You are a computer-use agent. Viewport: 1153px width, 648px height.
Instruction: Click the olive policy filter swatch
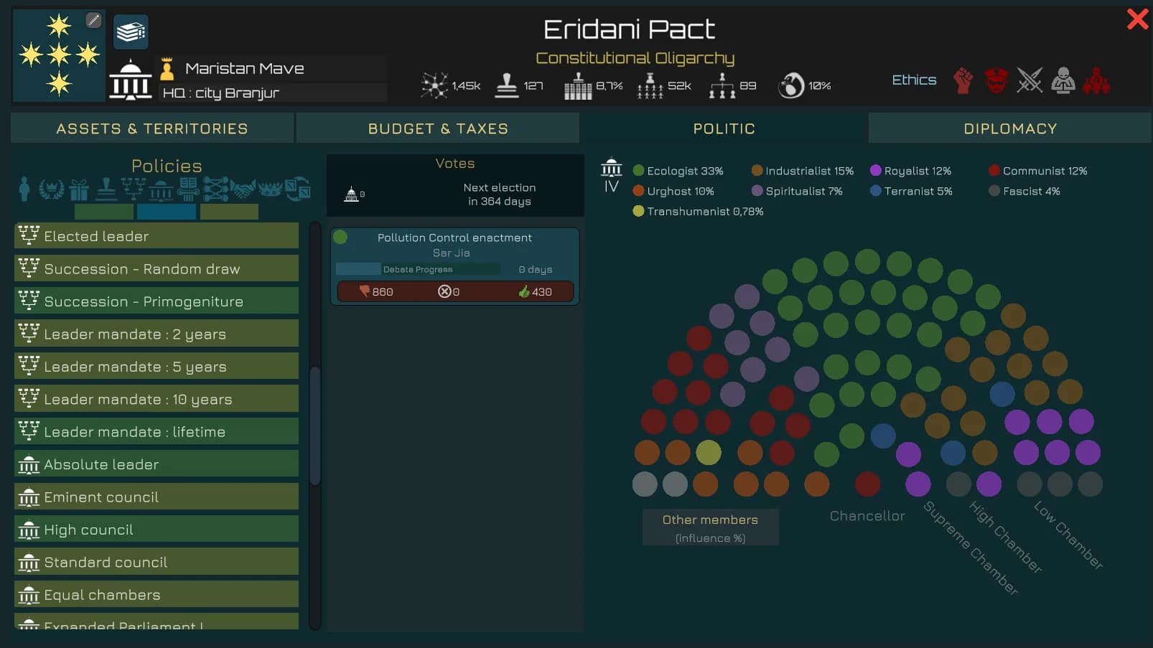229,212
